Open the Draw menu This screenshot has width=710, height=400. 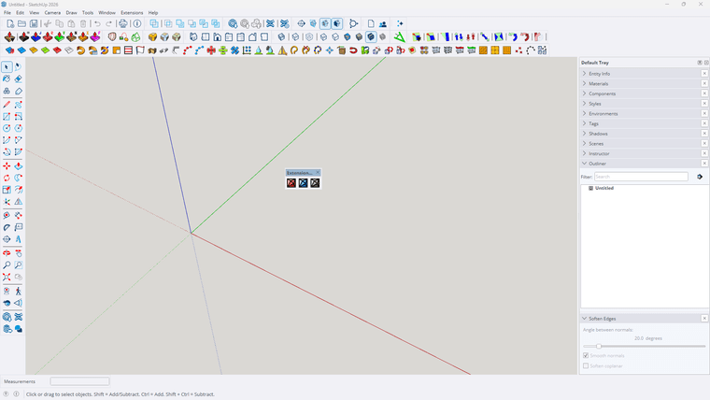coord(72,13)
